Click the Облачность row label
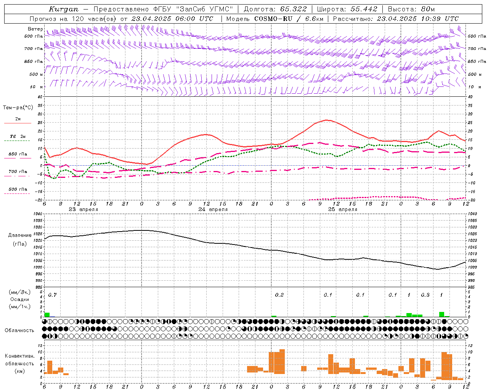Viewport: 488px width, 390px height. pyautogui.click(x=19, y=331)
